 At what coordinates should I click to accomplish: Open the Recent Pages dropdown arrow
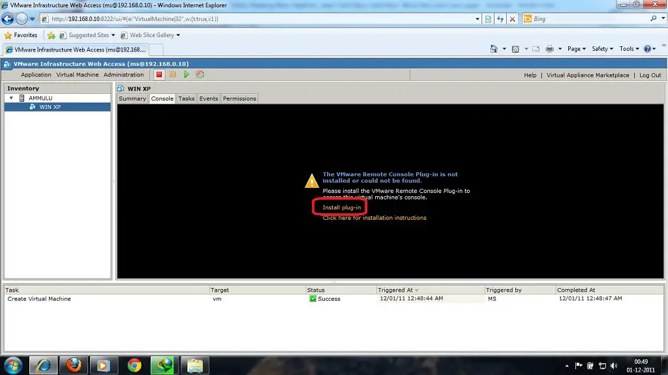click(33, 19)
